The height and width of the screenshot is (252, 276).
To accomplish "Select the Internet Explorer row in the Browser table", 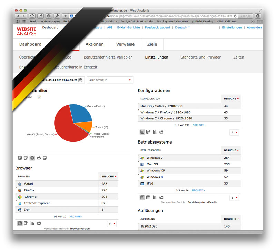I will coord(67,203).
